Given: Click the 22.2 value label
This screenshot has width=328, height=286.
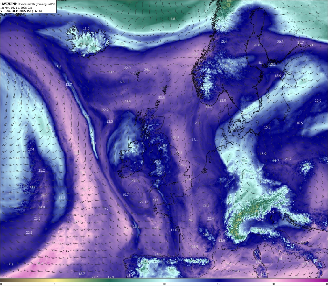Looking at the screenshot, I should [x=105, y=110].
